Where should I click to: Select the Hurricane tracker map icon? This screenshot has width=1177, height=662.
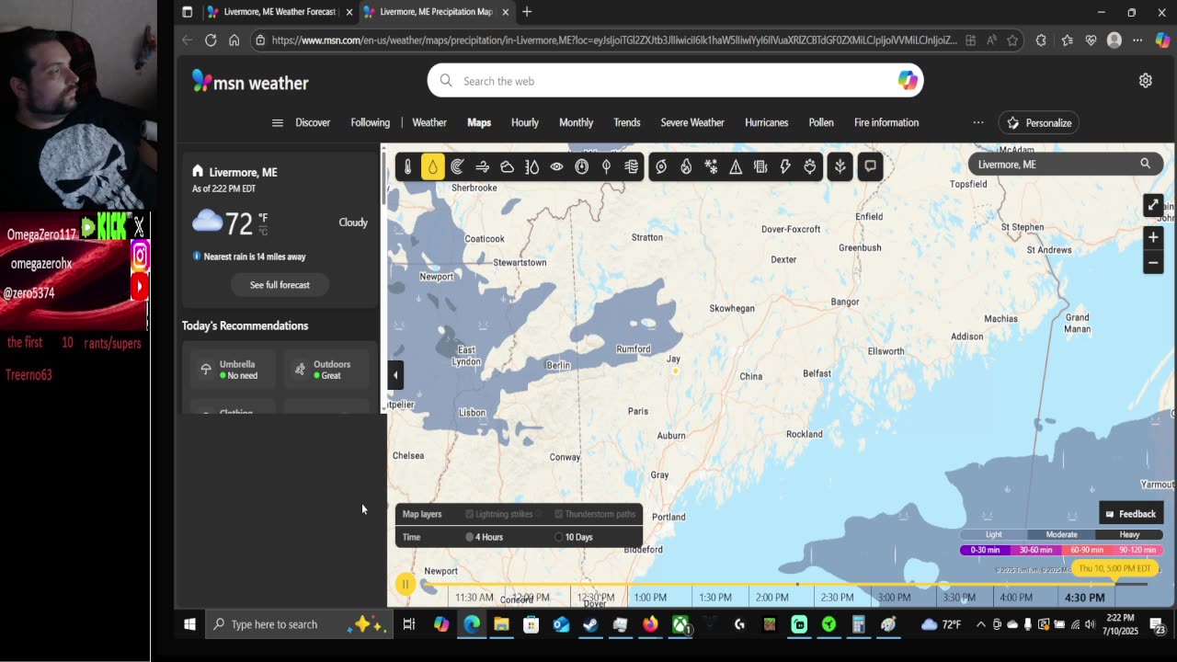point(661,166)
